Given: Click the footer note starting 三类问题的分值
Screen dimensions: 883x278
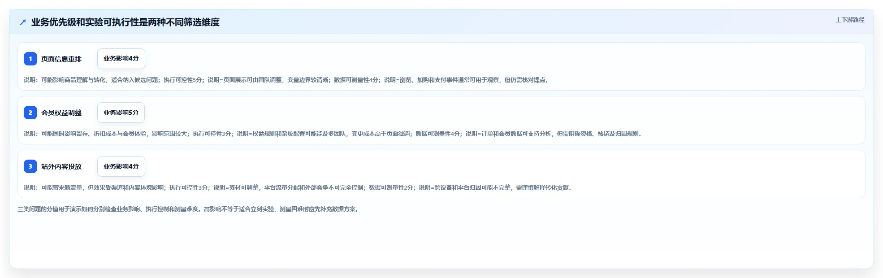Looking at the screenshot, I should tap(189, 209).
